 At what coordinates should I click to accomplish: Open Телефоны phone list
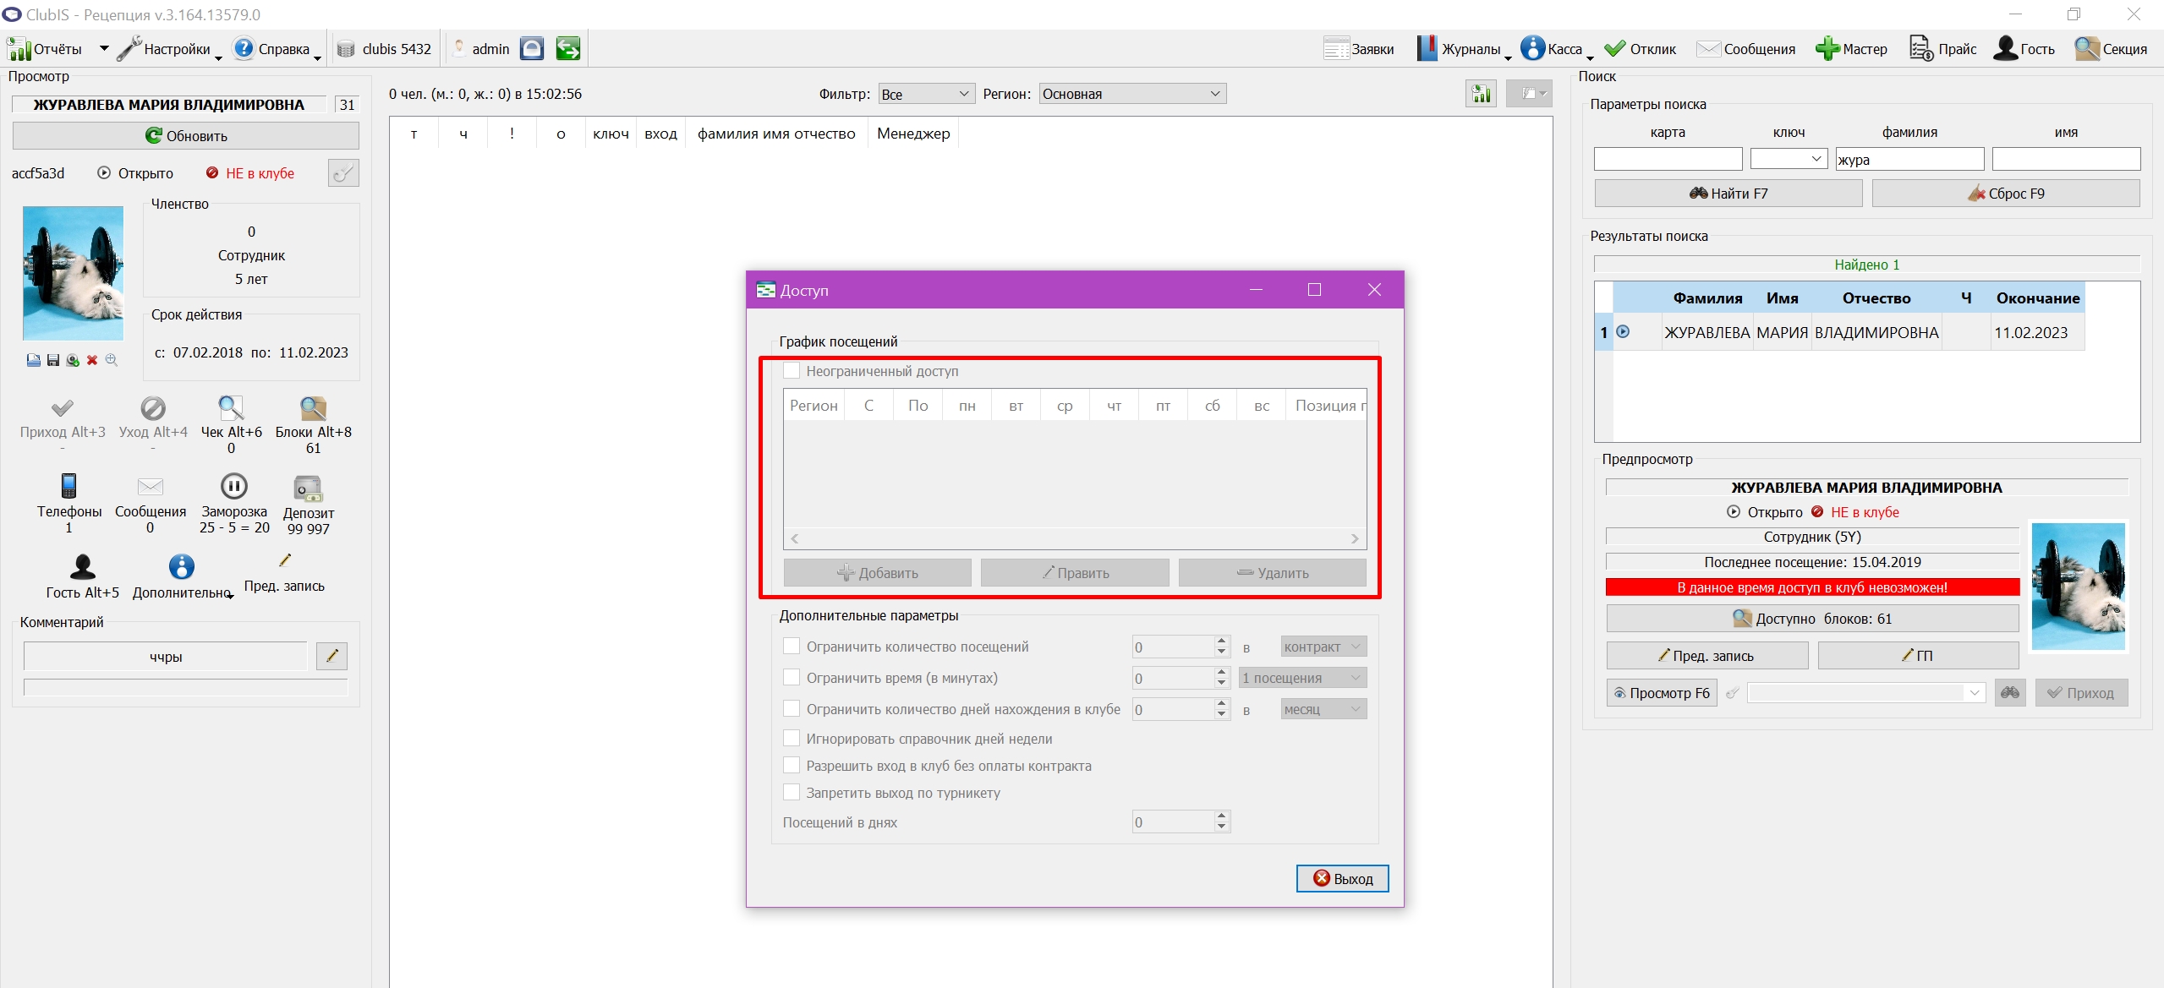pyautogui.click(x=69, y=503)
